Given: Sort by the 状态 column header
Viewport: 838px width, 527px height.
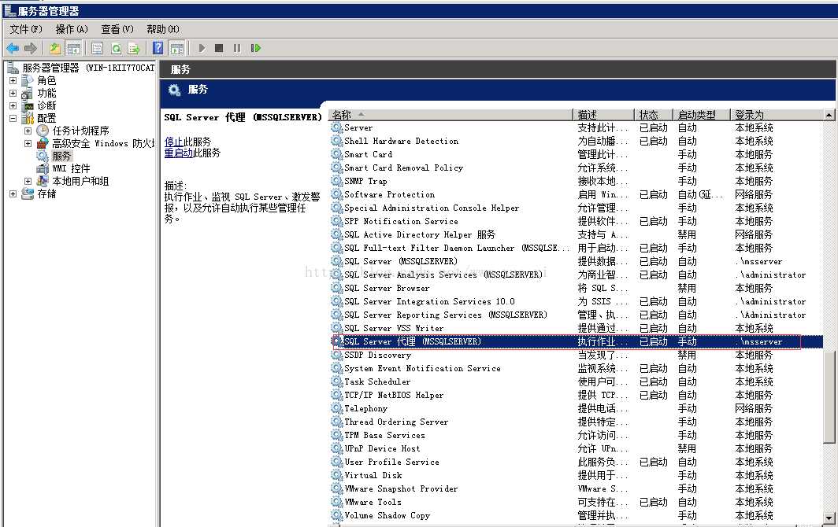Looking at the screenshot, I should point(653,115).
